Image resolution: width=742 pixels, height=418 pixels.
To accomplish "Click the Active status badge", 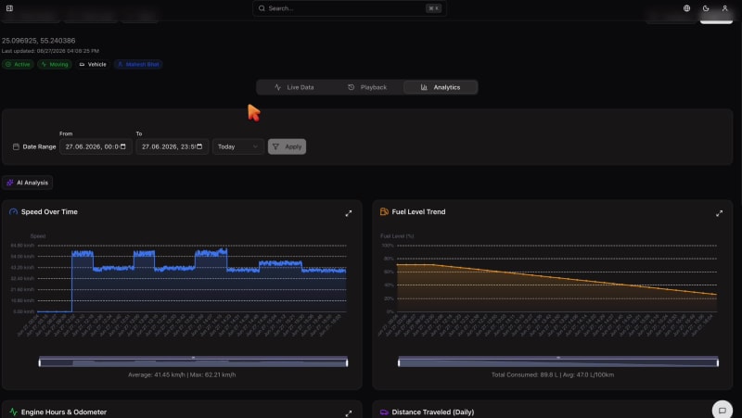I will pos(18,64).
